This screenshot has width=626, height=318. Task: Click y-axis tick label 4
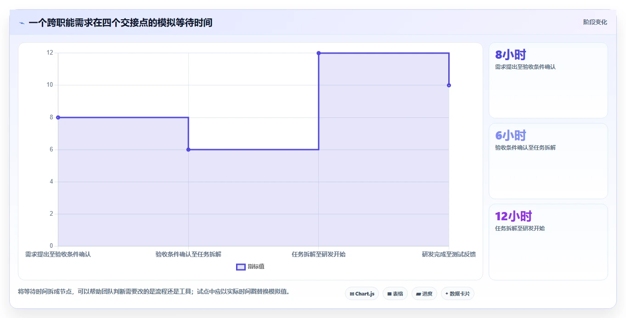[x=51, y=182]
